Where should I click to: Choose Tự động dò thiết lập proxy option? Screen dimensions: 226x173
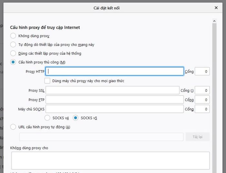(x=13, y=45)
